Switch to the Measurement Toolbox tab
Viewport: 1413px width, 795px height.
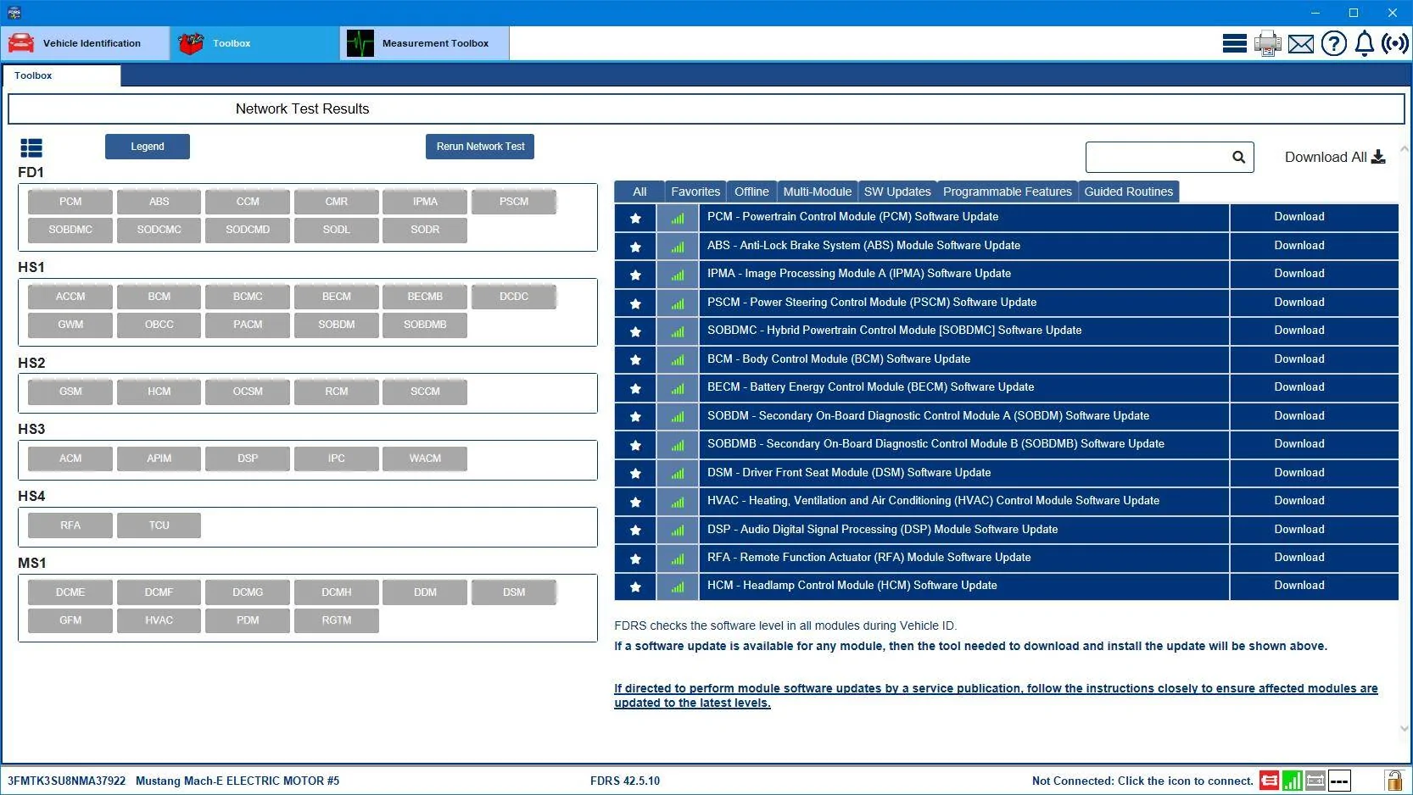coord(425,43)
